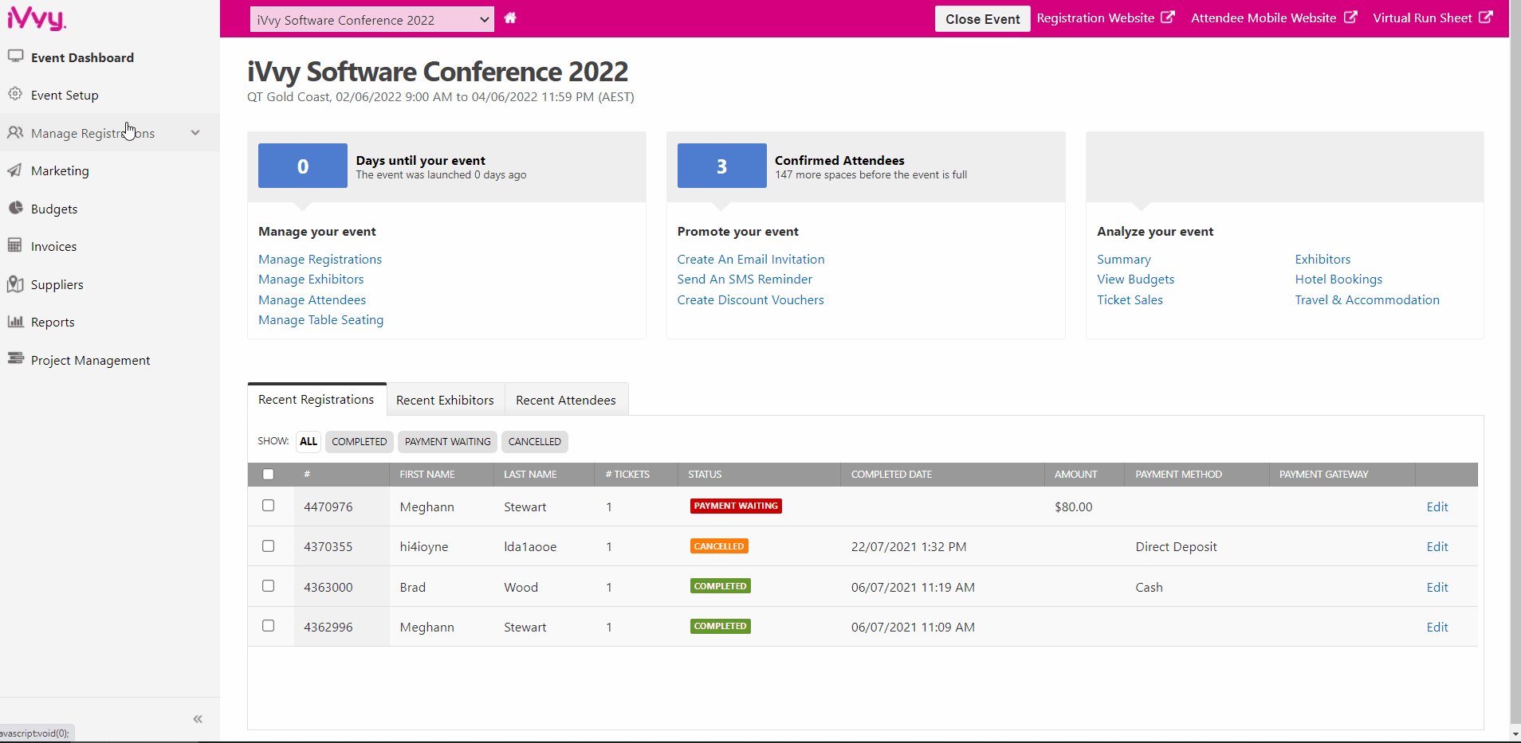Viewport: 1521px width, 743px height.
Task: Edit registration 4470976
Action: pyautogui.click(x=1437, y=507)
